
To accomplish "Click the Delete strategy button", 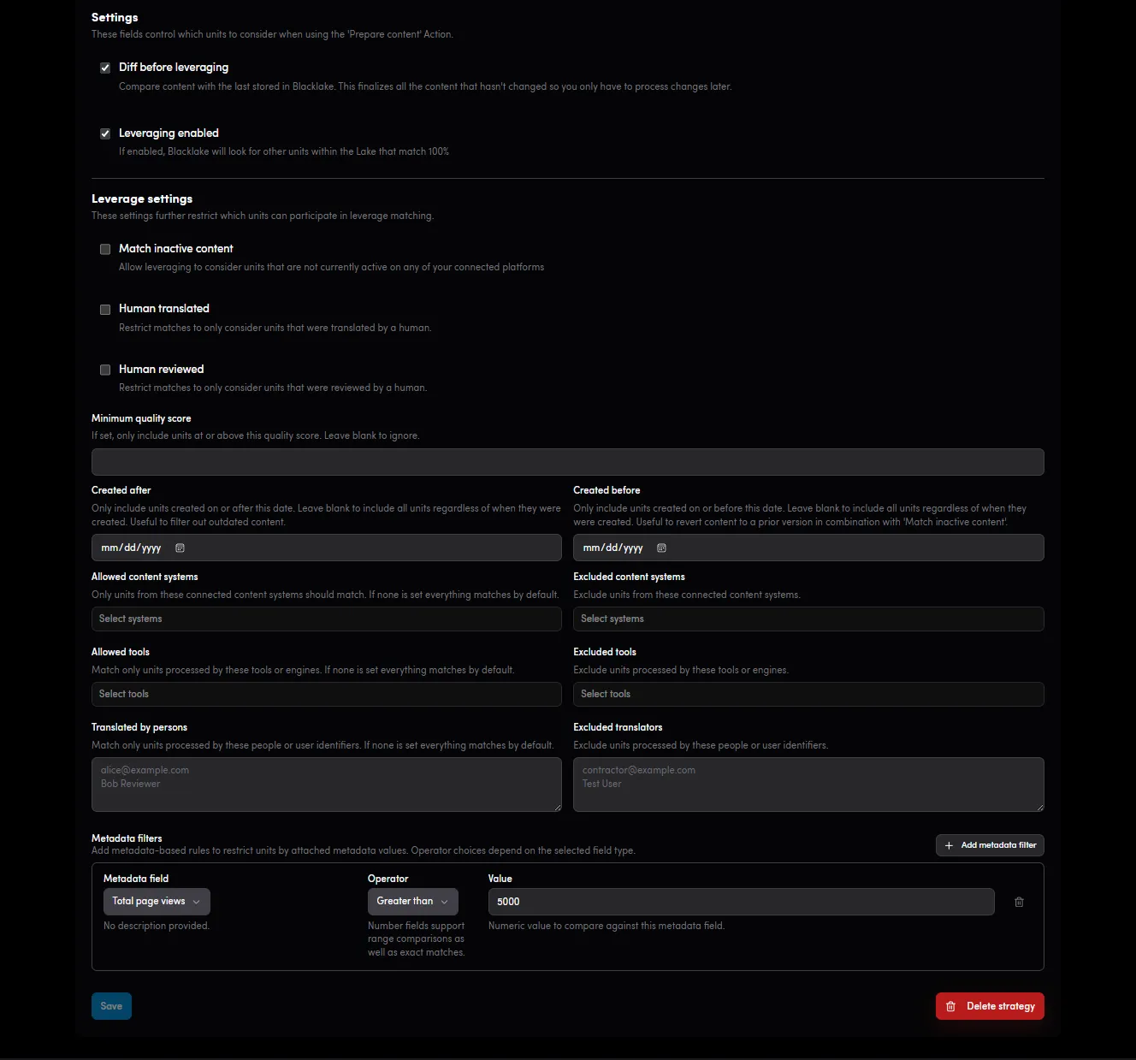I will [990, 1006].
